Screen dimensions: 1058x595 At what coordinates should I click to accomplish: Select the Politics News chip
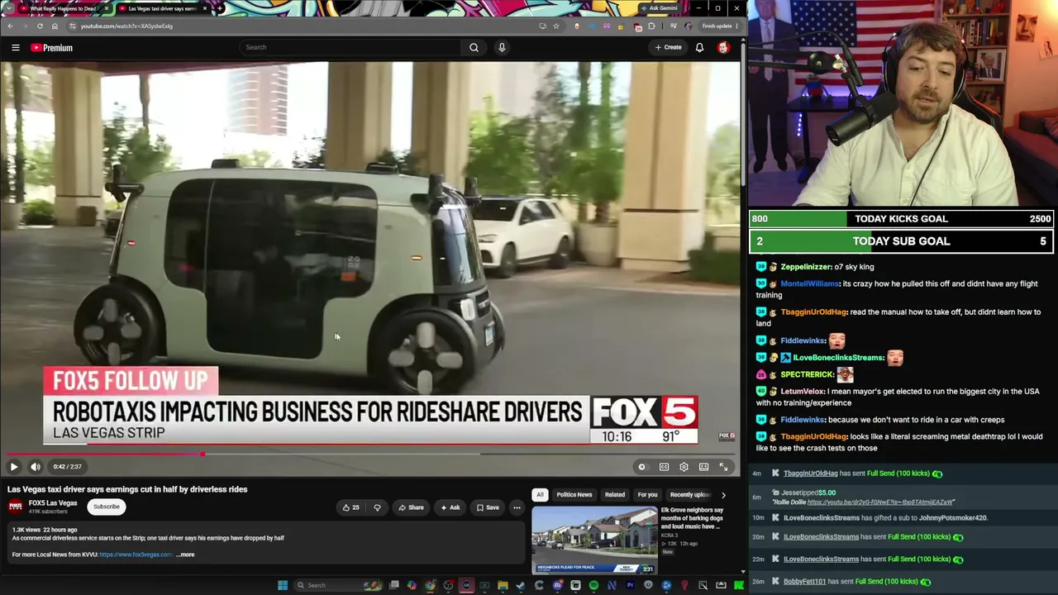point(574,495)
